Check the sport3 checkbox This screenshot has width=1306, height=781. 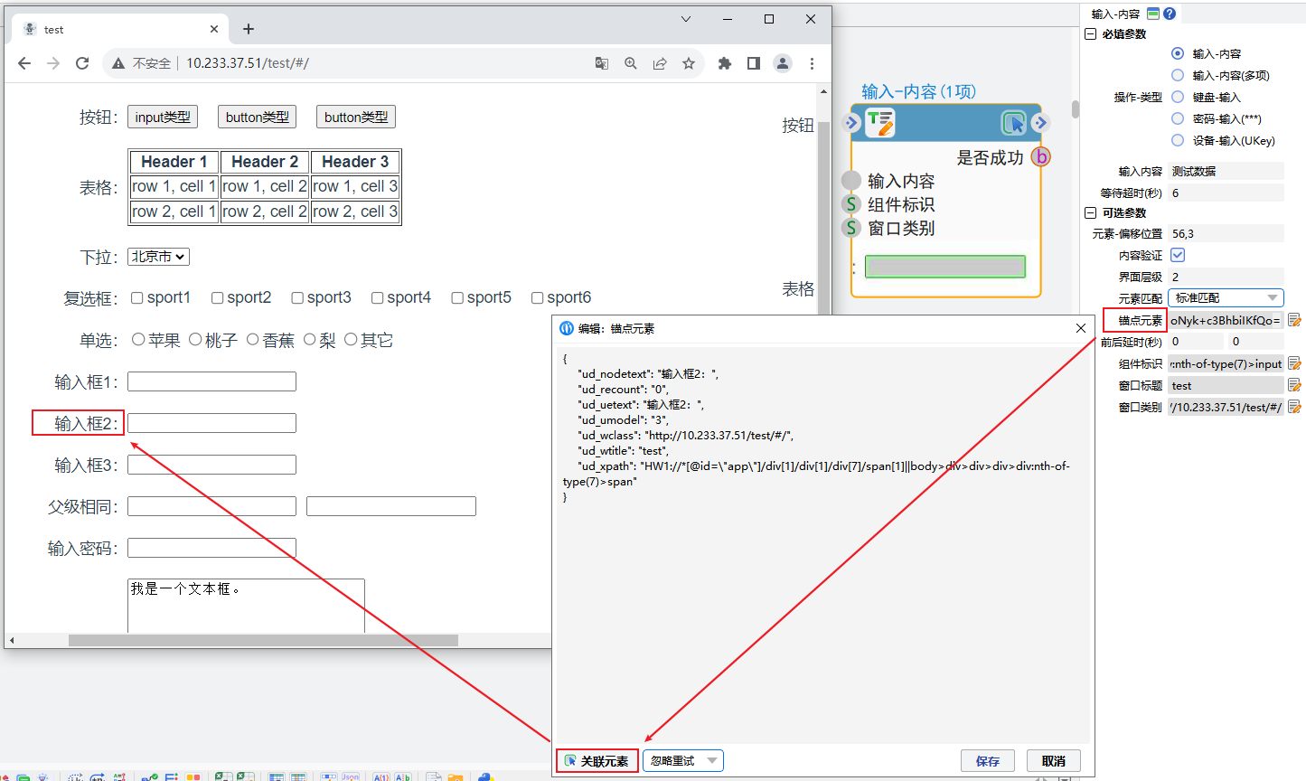[x=297, y=297]
